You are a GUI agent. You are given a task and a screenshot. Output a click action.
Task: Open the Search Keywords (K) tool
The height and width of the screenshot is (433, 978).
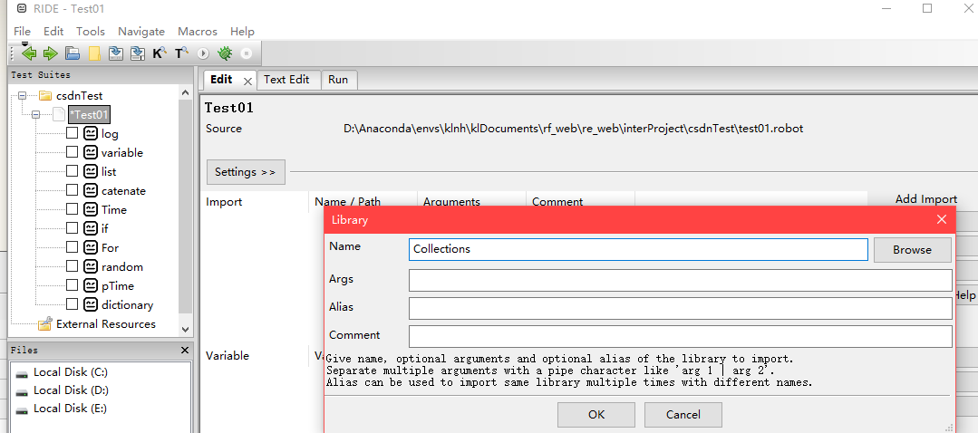[159, 53]
